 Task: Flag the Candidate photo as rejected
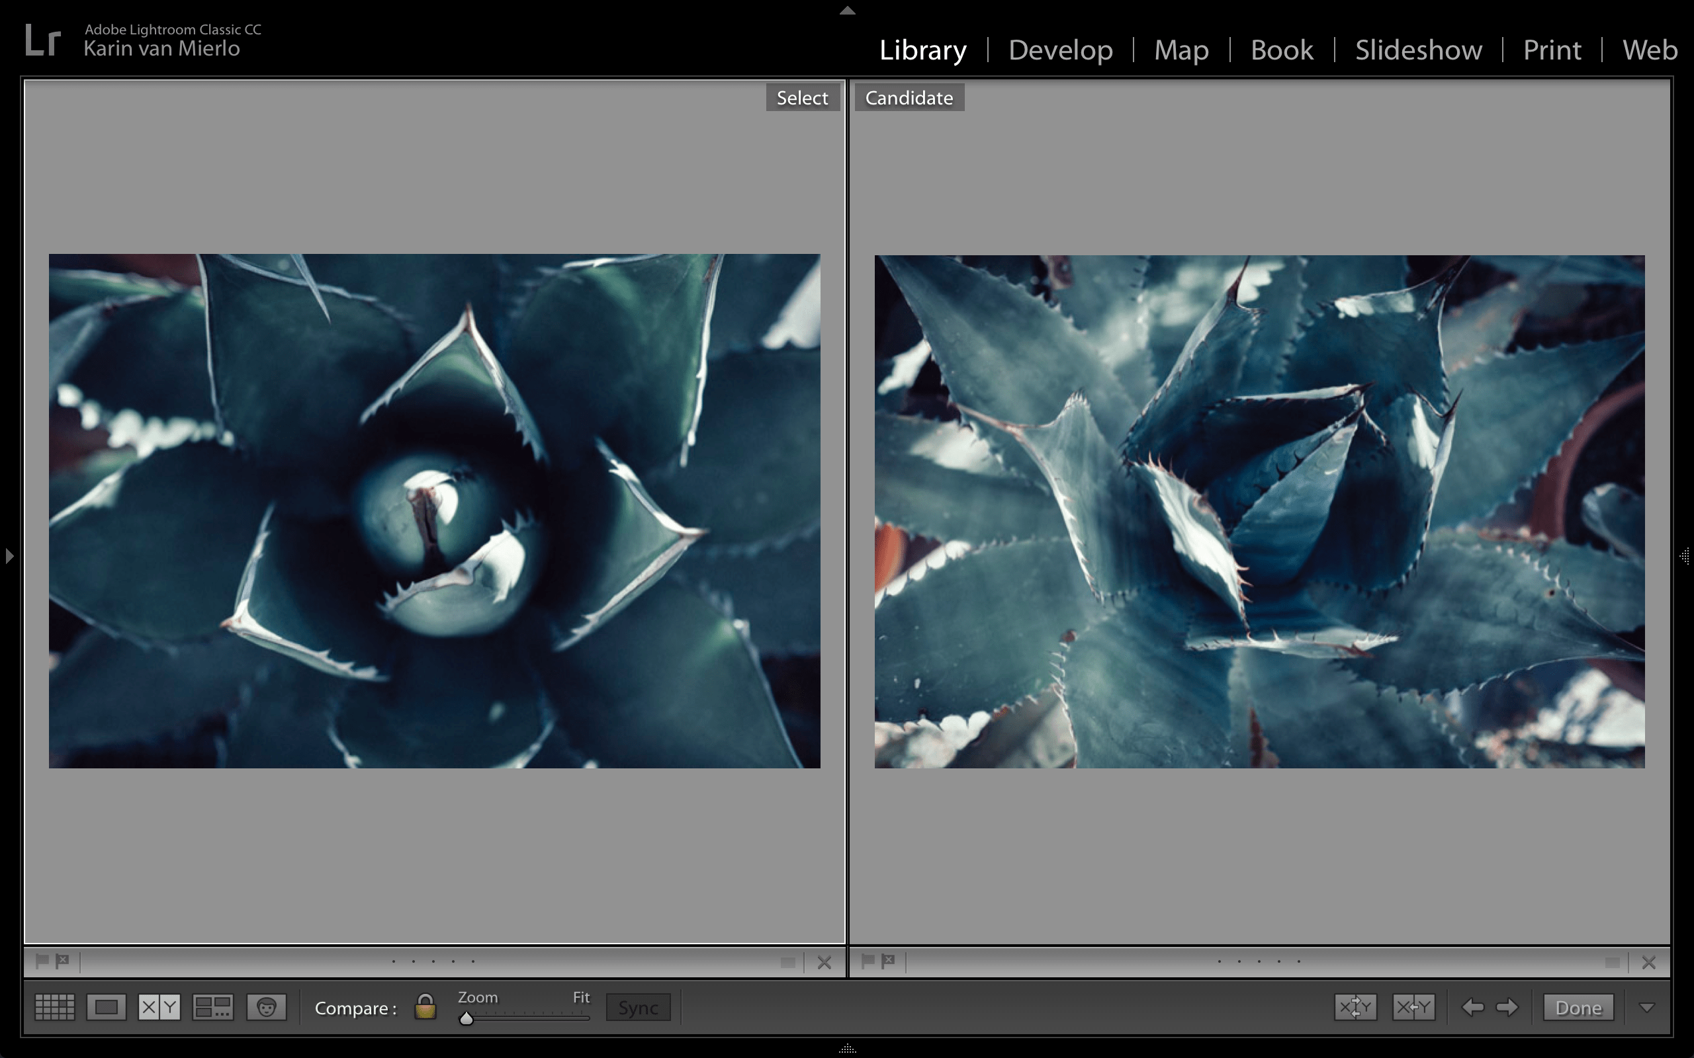click(888, 961)
